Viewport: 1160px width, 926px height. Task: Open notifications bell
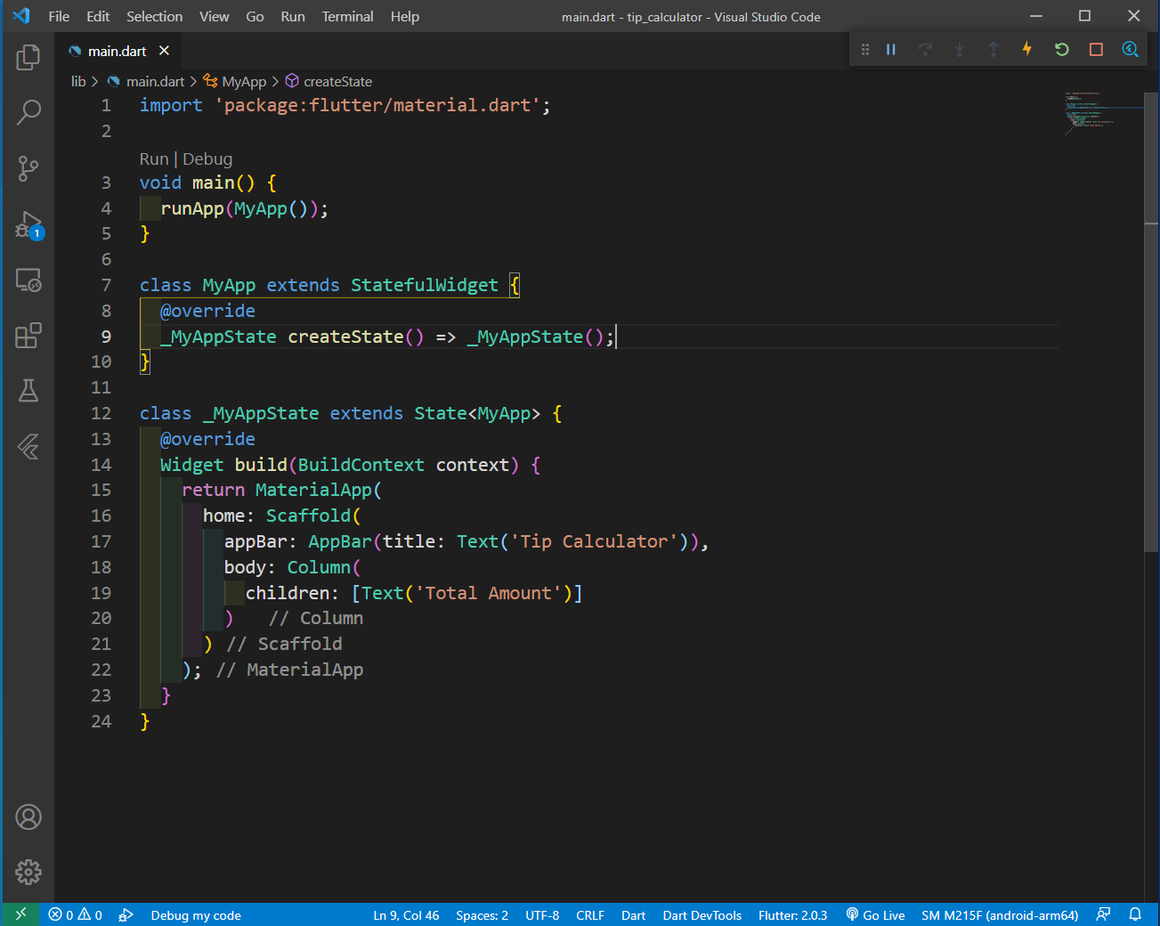point(1135,914)
